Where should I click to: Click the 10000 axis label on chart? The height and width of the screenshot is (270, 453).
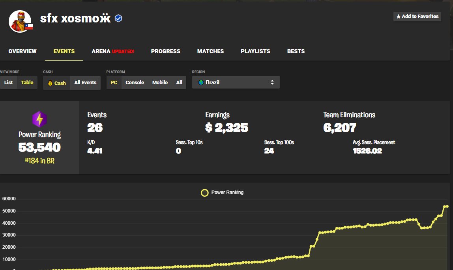(x=9, y=259)
